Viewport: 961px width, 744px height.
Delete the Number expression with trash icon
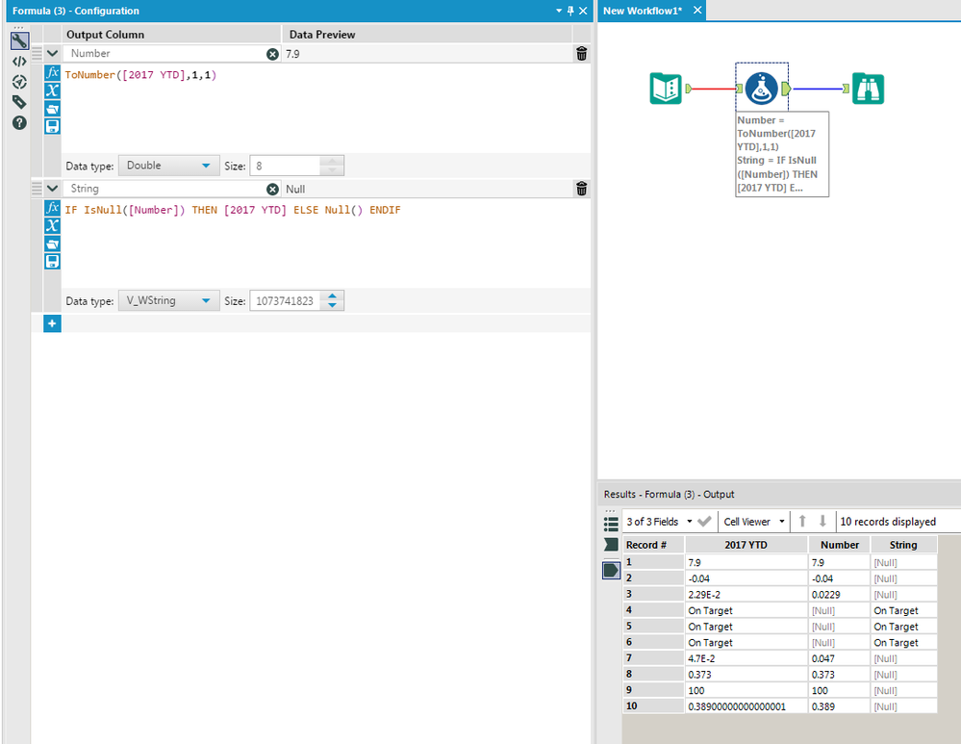click(x=582, y=54)
